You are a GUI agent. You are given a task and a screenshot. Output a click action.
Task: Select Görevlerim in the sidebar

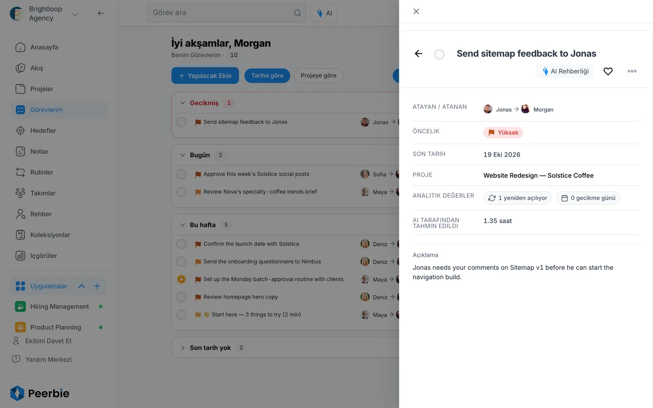coord(59,110)
